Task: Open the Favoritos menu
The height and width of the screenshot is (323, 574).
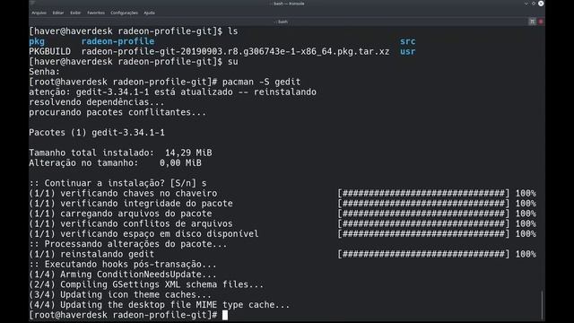Action: coord(96,13)
